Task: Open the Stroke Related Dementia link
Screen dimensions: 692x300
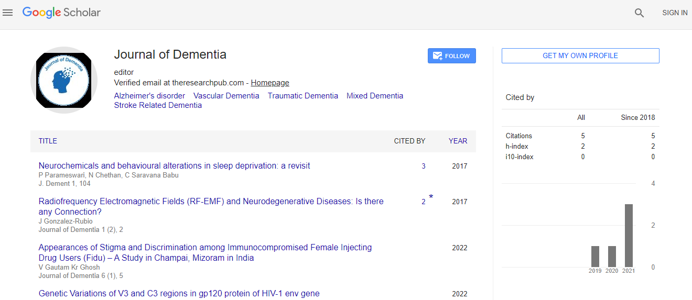Action: point(158,105)
